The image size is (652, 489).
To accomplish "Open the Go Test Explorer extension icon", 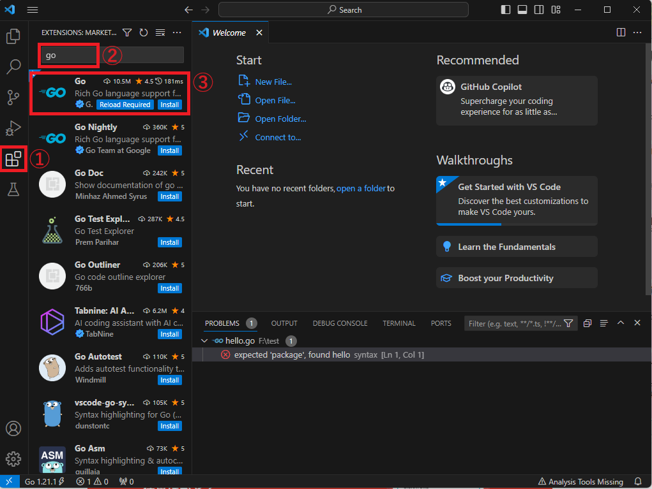I will [52, 230].
